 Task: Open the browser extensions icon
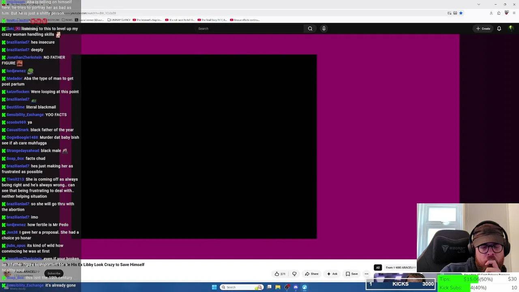coord(499,13)
